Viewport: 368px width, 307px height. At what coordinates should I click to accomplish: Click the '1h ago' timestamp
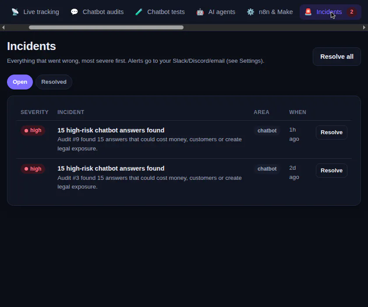pyautogui.click(x=294, y=134)
